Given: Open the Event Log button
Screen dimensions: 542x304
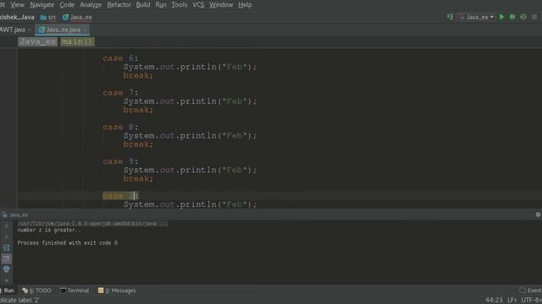Looking at the screenshot, I should point(530,290).
